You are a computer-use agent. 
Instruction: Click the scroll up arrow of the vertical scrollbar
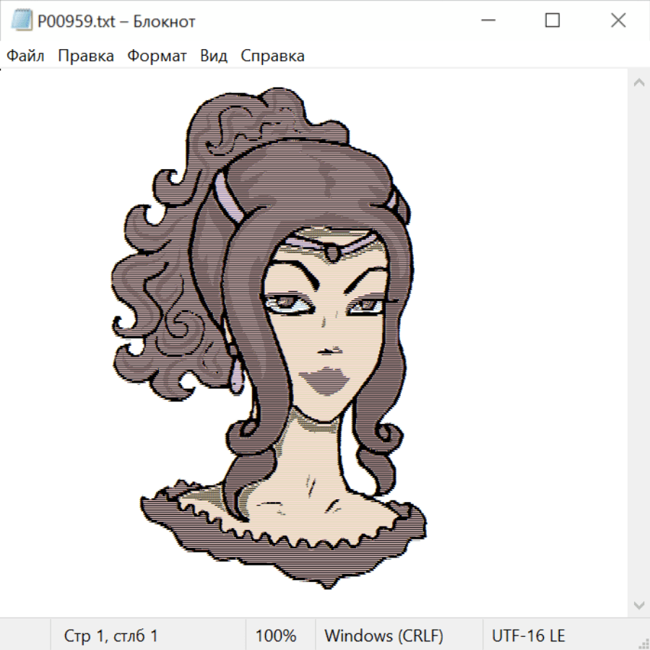tap(638, 83)
